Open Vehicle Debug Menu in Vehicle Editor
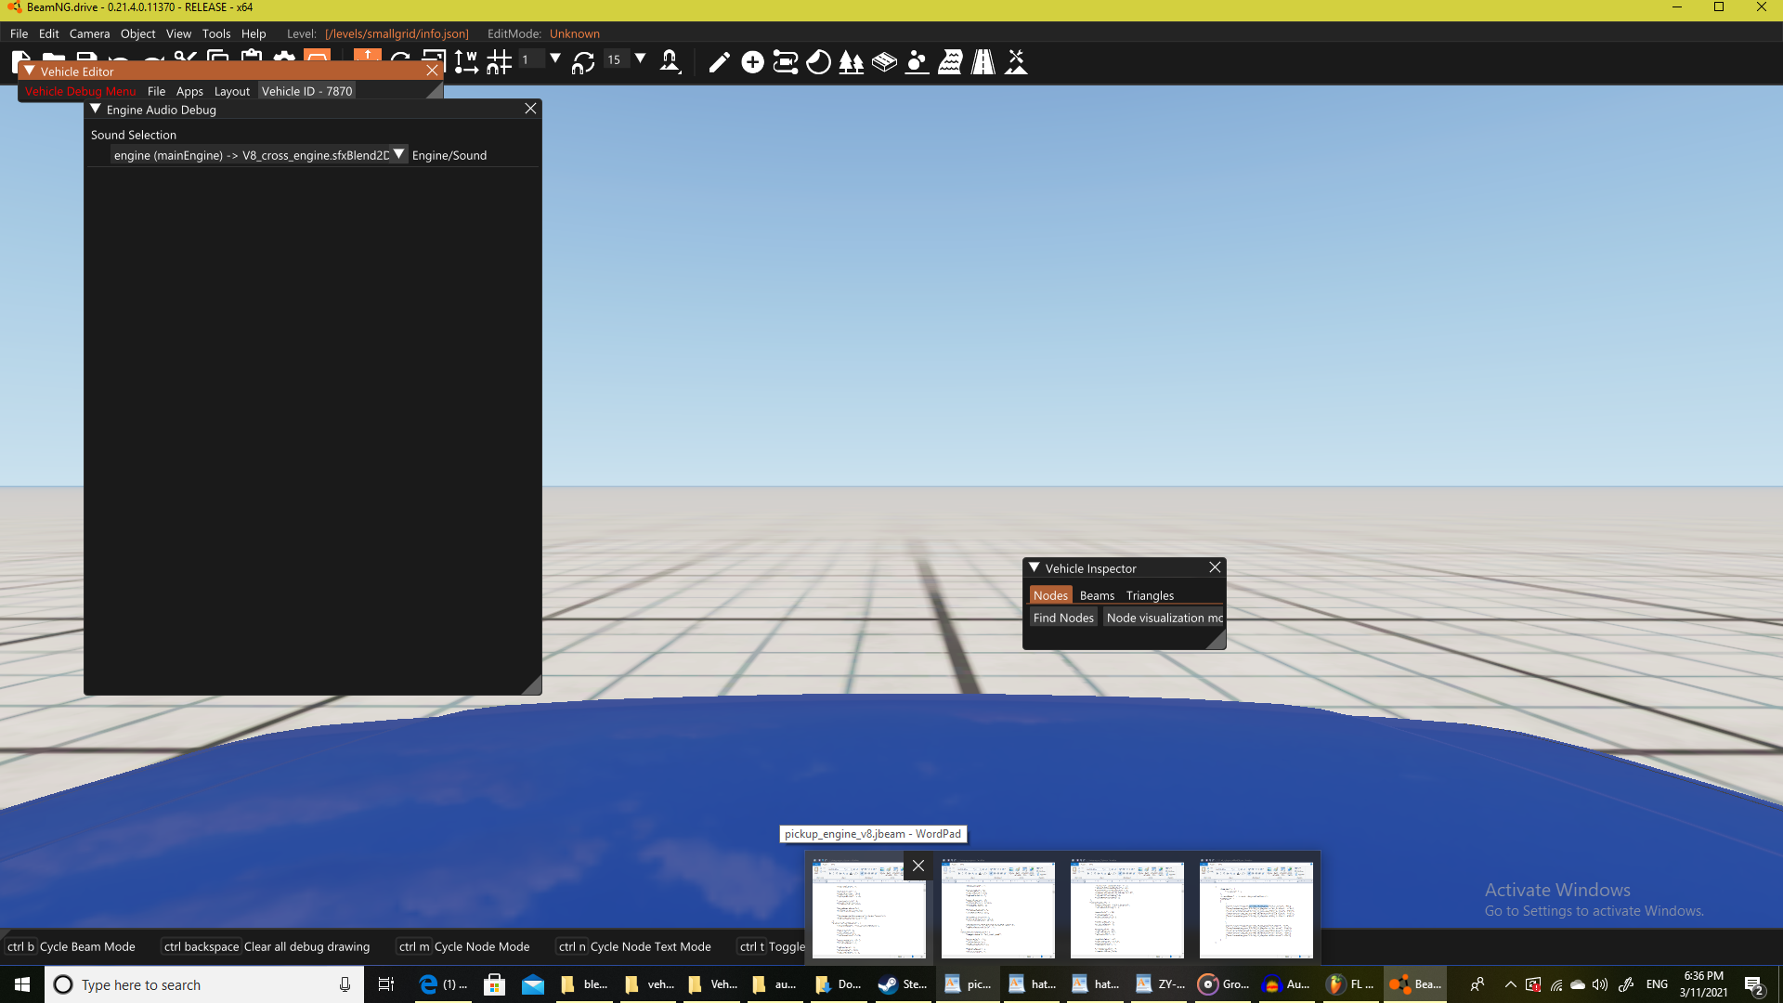Image resolution: width=1783 pixels, height=1003 pixels. [80, 91]
